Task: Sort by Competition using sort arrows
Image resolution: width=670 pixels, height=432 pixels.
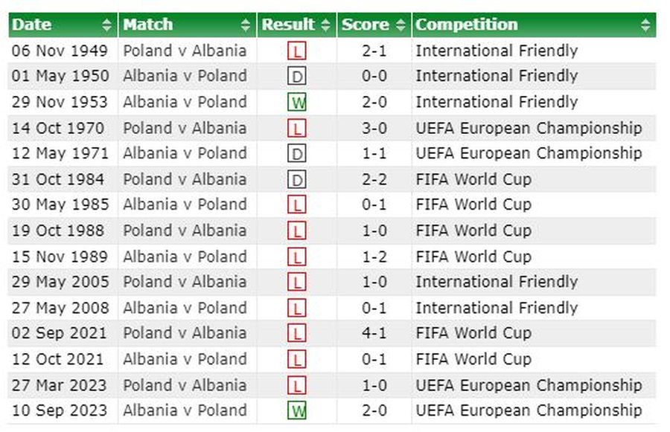Action: pos(645,25)
